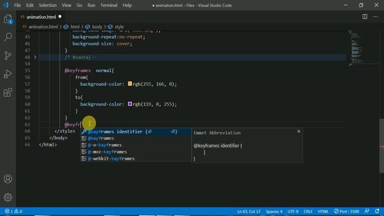This screenshot has width=384, height=216.
Task: Click the Ln 63, Col 17 status entry
Action: (x=248, y=211)
